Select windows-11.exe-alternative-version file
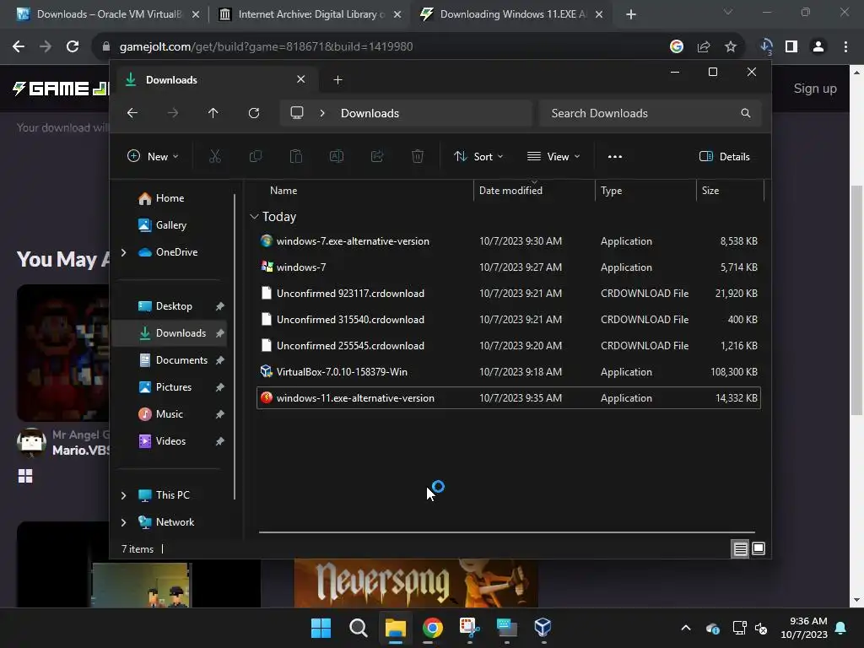864x648 pixels. point(509,398)
